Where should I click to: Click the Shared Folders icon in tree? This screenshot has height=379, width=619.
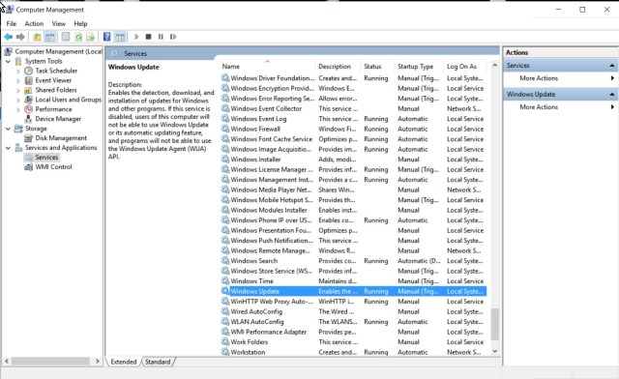(28, 90)
